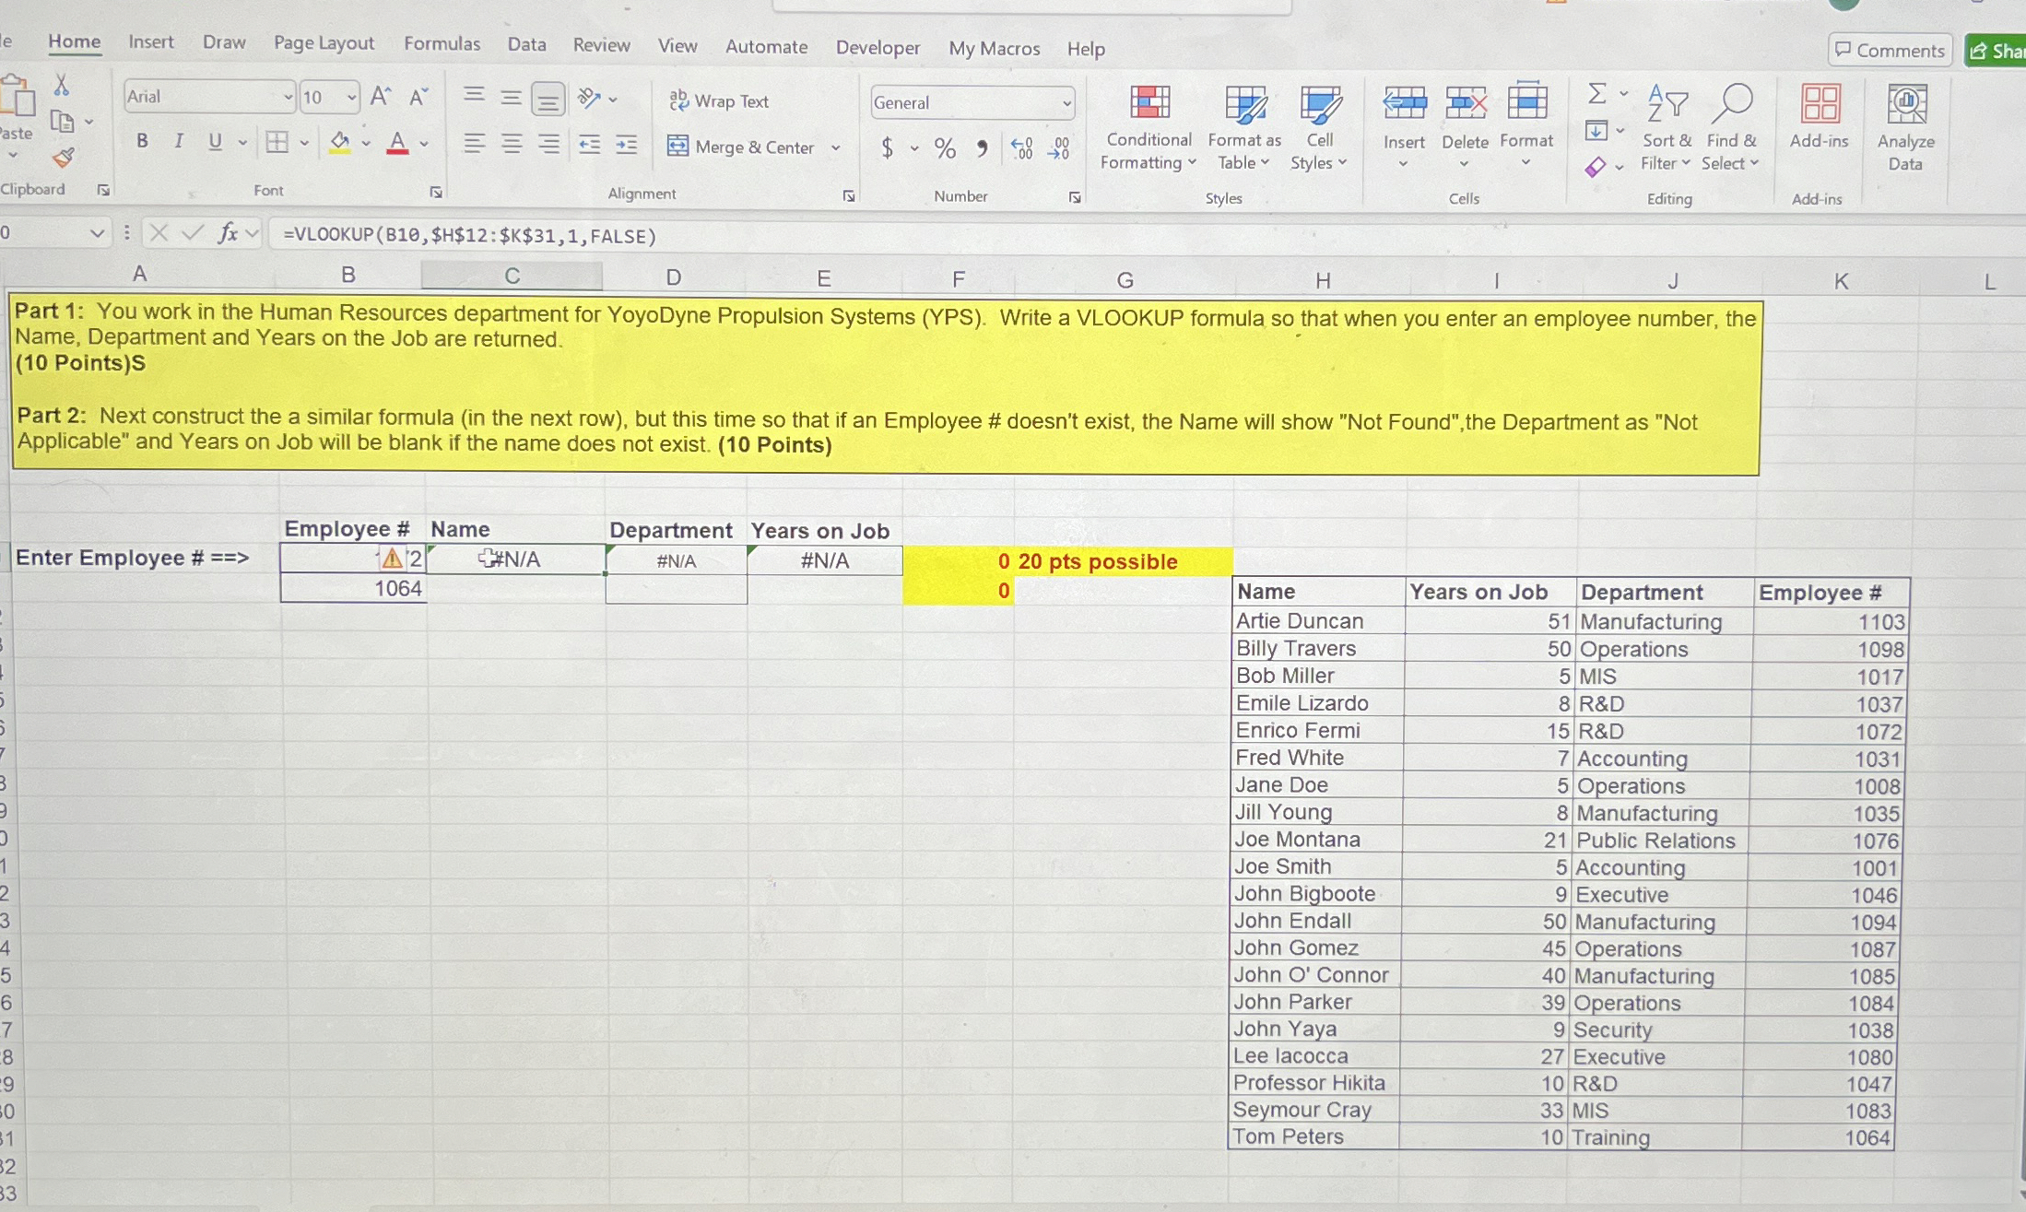Toggle Bold formatting
This screenshot has width=2026, height=1212.
[x=142, y=141]
